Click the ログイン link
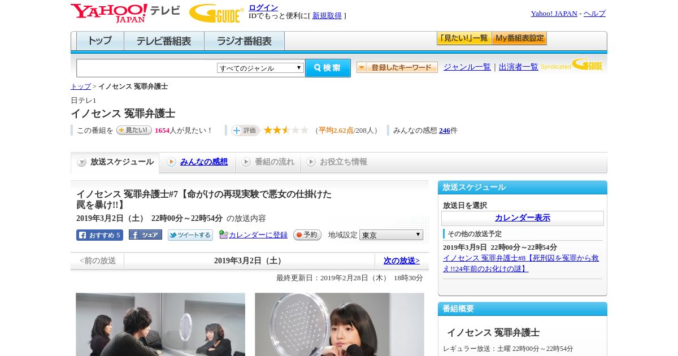 263,7
